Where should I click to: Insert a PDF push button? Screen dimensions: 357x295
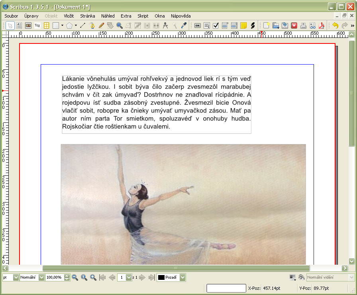click(x=197, y=26)
